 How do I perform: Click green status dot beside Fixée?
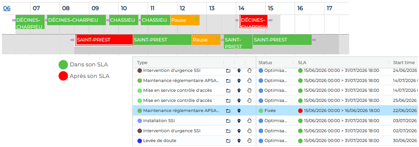point(261,111)
